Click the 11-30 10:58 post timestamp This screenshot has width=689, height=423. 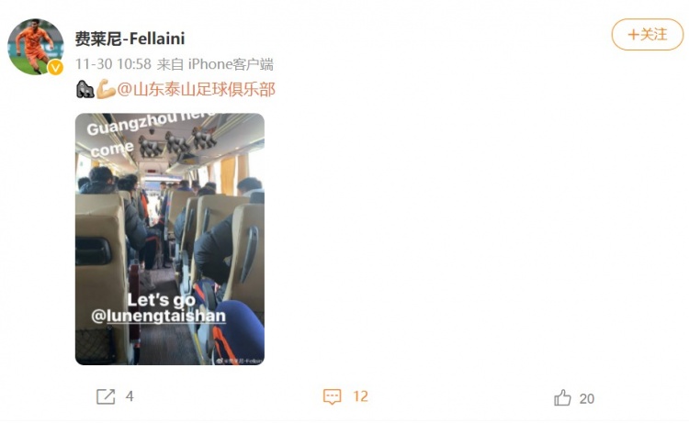(113, 64)
